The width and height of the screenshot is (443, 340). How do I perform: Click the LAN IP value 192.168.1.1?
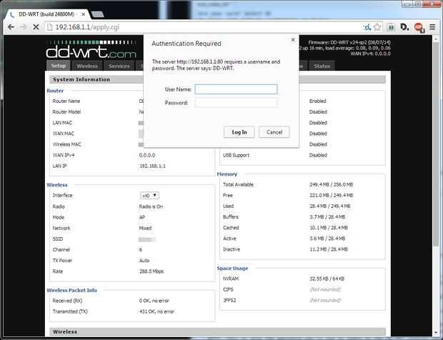tap(152, 166)
